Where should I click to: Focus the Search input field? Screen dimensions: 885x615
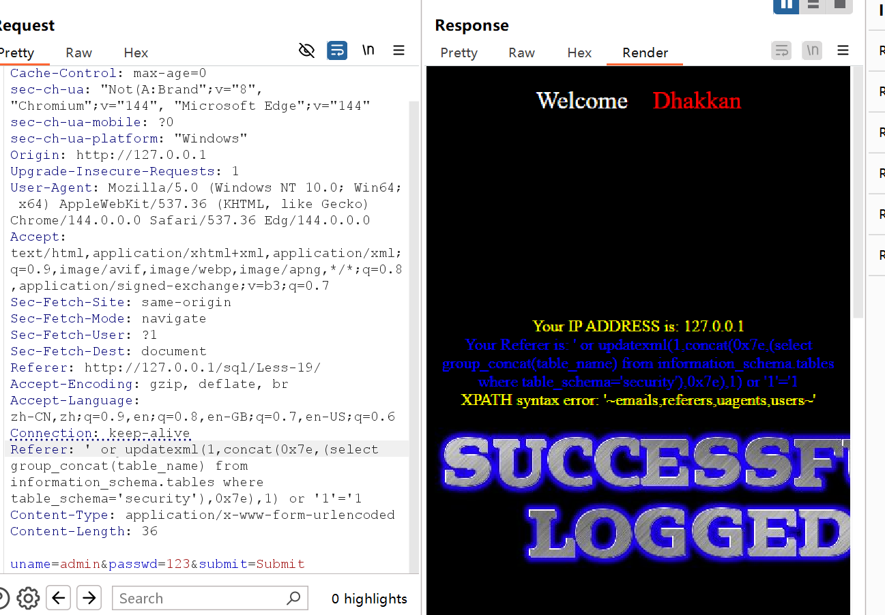pyautogui.click(x=210, y=598)
